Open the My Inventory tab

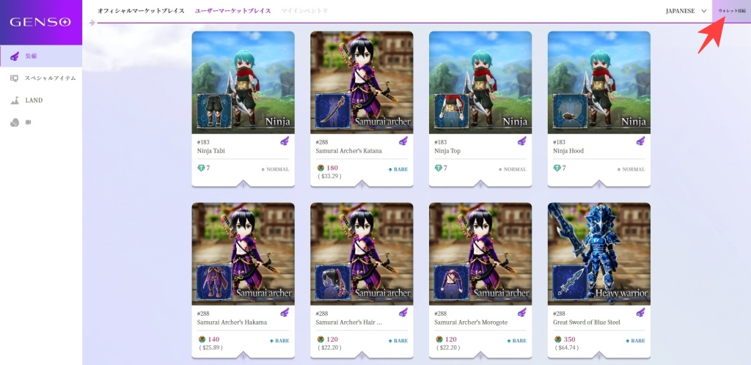coord(304,10)
